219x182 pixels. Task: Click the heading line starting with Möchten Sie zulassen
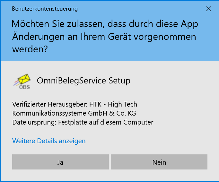tap(105, 24)
